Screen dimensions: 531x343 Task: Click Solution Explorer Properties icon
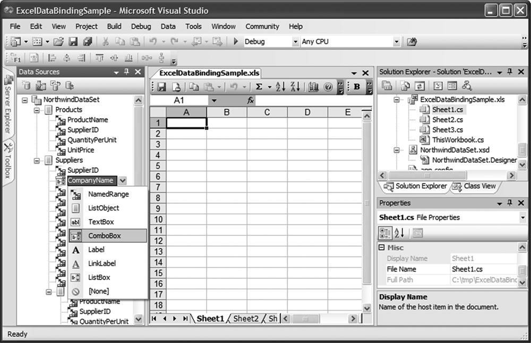[387, 85]
